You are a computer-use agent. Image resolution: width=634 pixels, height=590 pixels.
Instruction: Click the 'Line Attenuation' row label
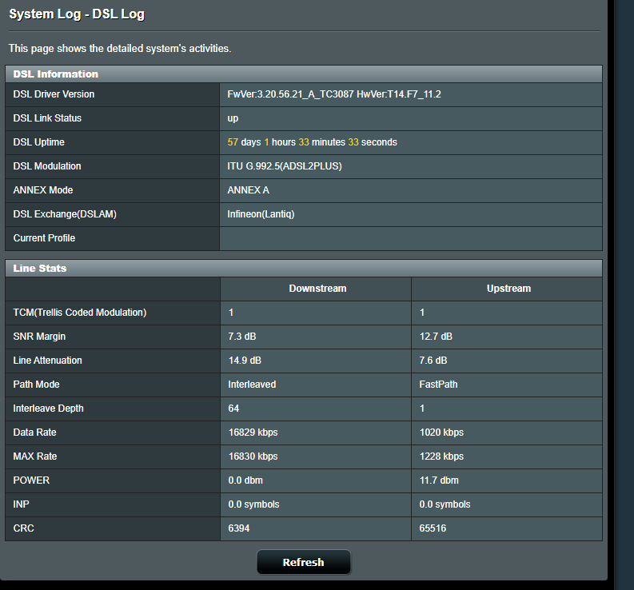(x=48, y=361)
